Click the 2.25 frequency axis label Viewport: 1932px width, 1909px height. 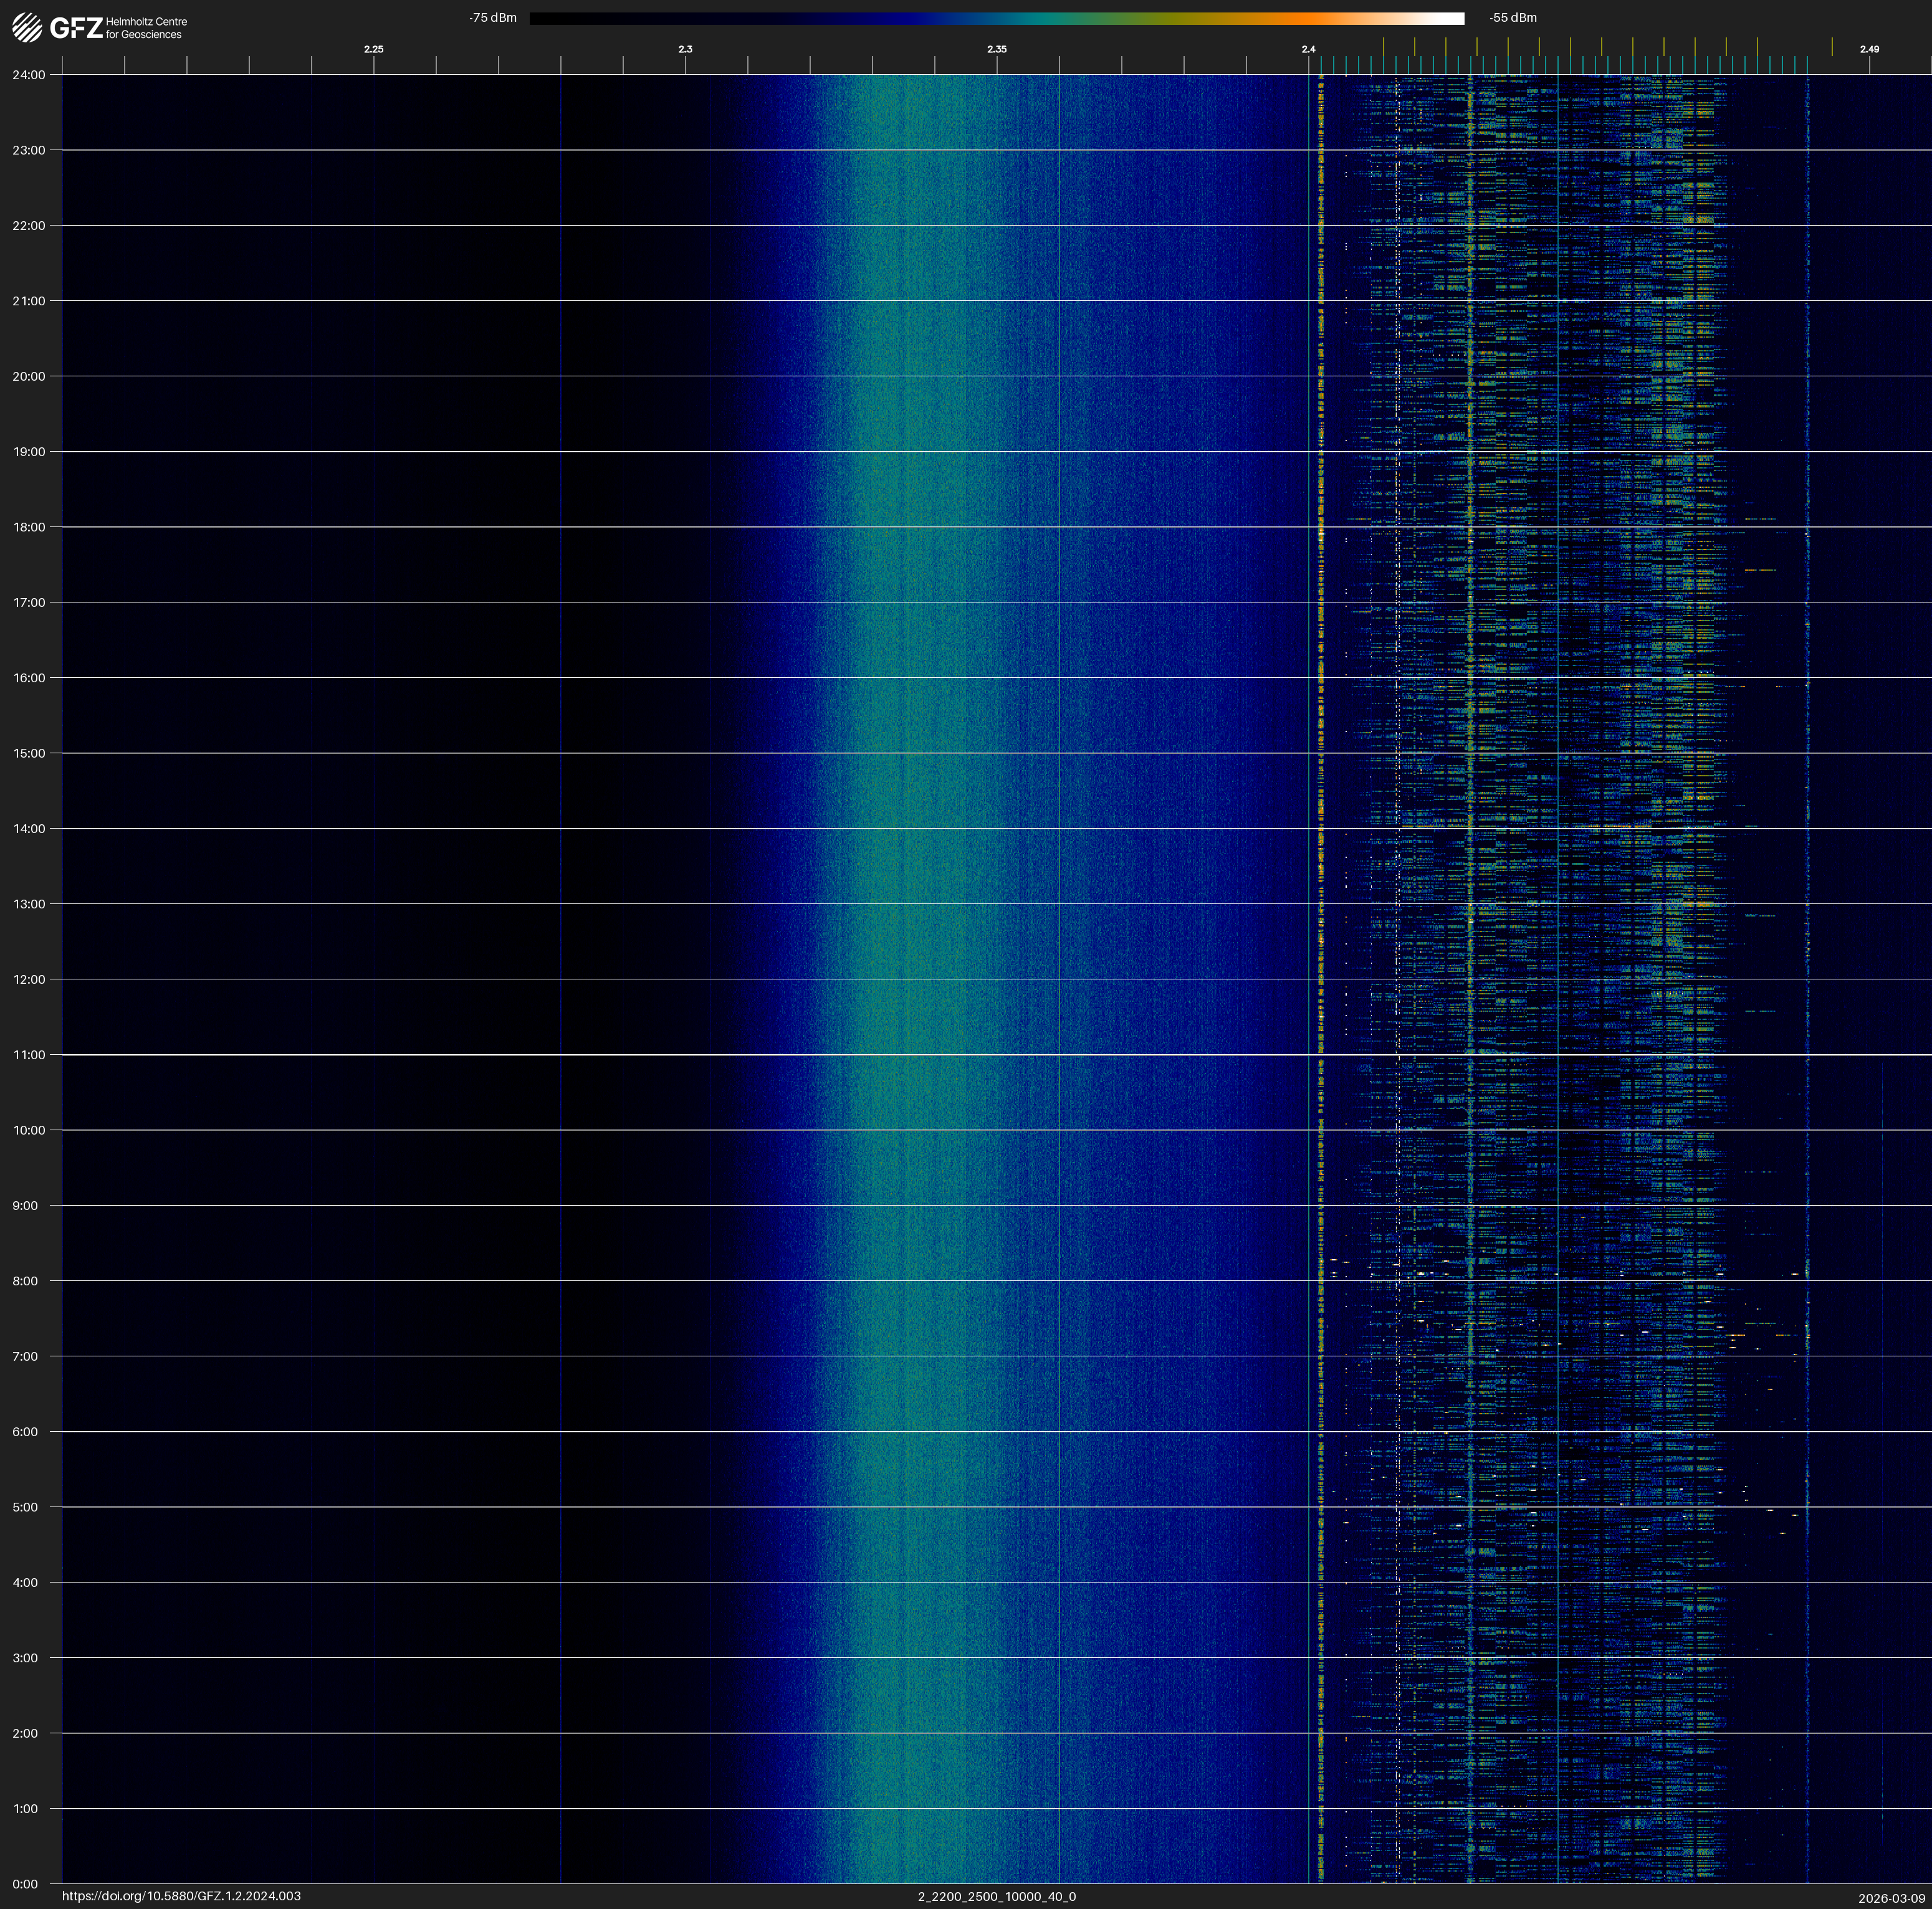click(x=373, y=49)
